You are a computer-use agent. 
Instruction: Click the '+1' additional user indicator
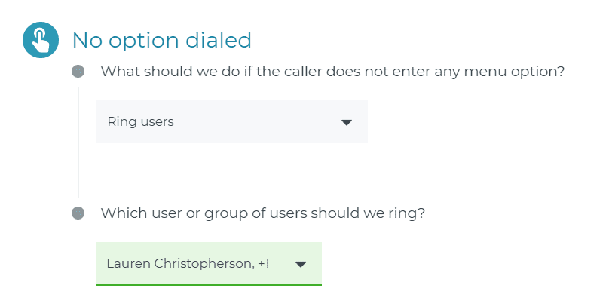click(x=264, y=264)
